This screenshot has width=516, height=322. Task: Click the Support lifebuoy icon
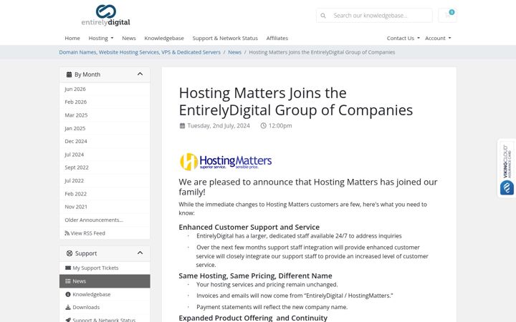[70, 253]
